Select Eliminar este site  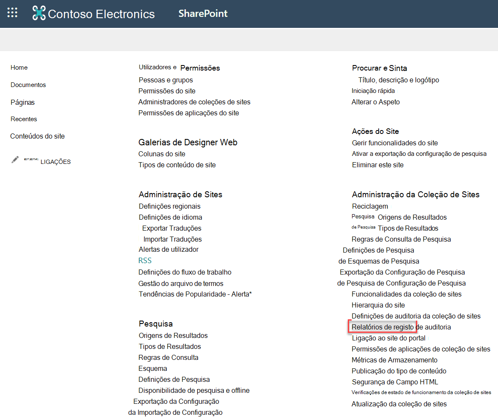(378, 165)
